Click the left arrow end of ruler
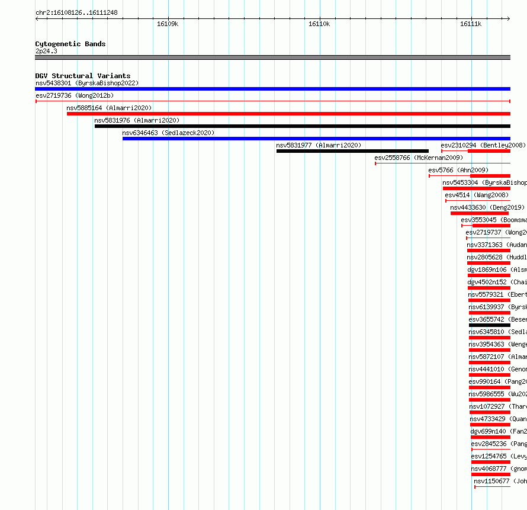527x510 pixels. pyautogui.click(x=37, y=18)
